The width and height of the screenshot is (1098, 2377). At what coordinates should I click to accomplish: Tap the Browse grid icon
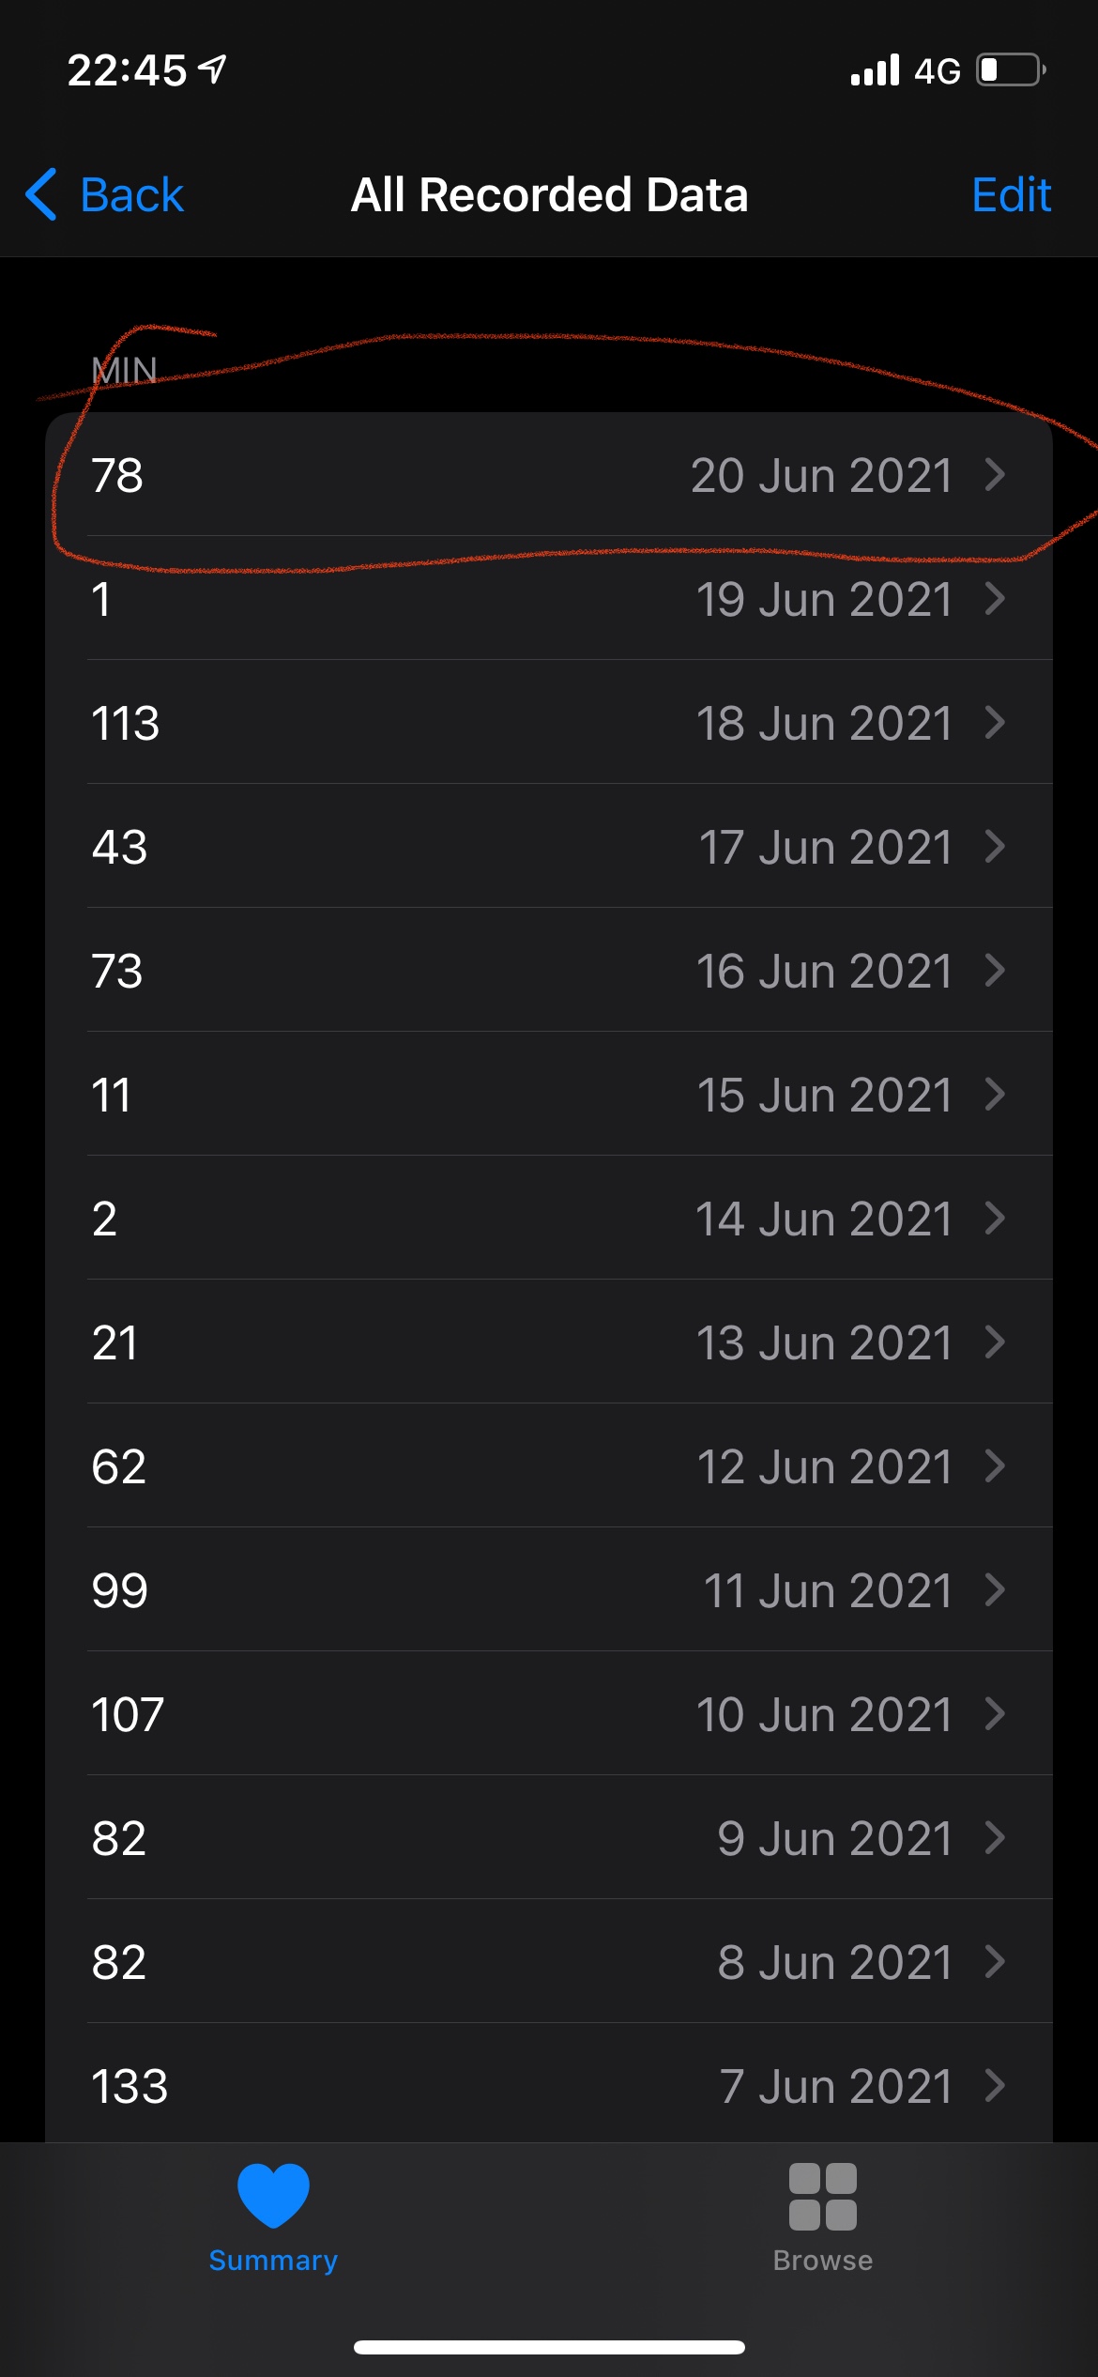[x=822, y=2197]
